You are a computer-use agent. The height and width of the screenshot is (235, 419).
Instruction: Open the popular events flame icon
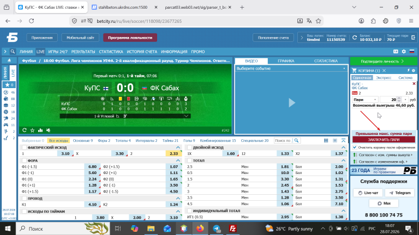point(9,60)
